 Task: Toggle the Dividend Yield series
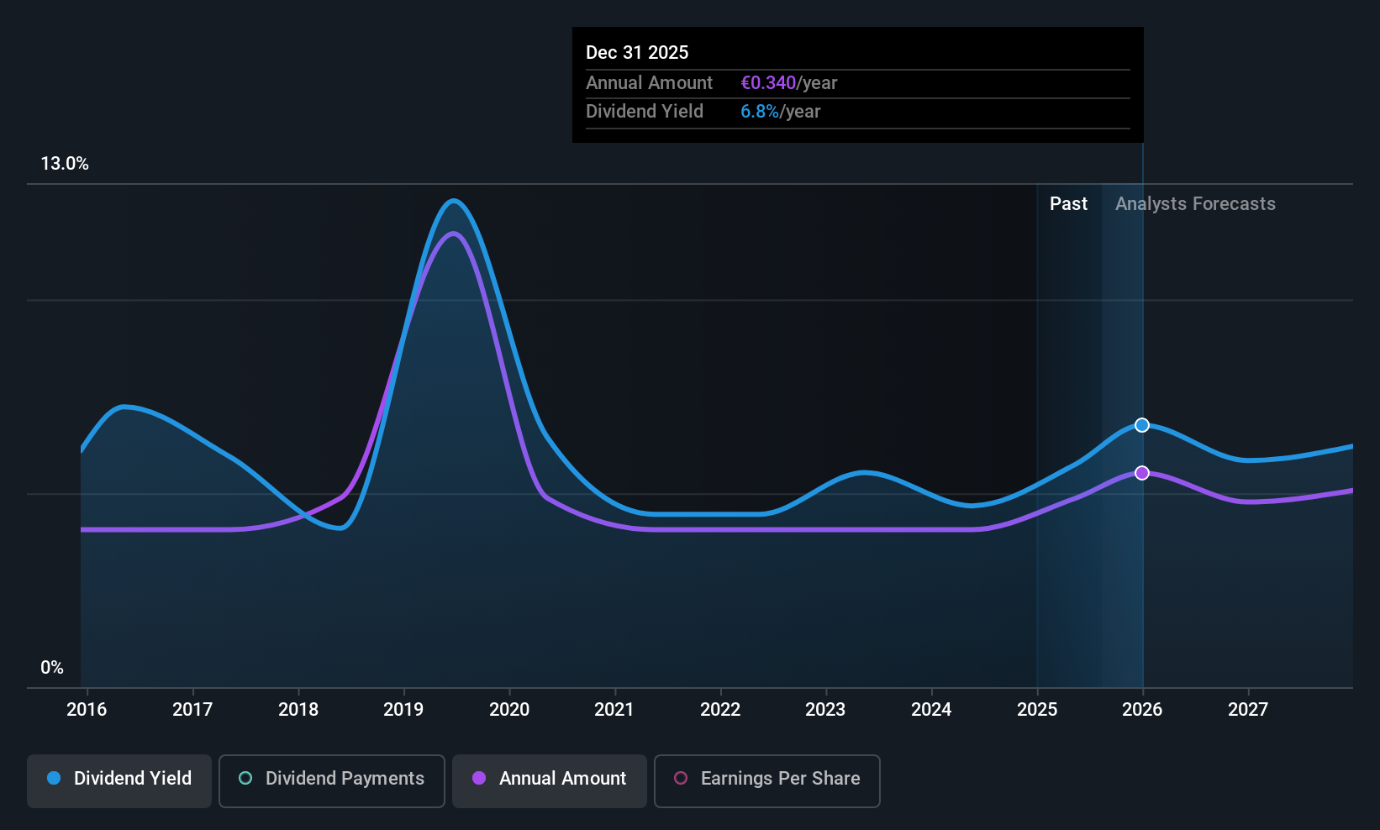119,780
